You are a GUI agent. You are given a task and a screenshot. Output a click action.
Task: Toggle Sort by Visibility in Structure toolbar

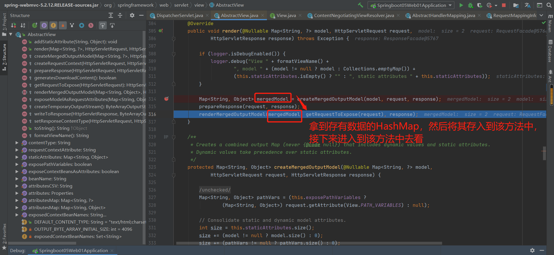[13, 25]
